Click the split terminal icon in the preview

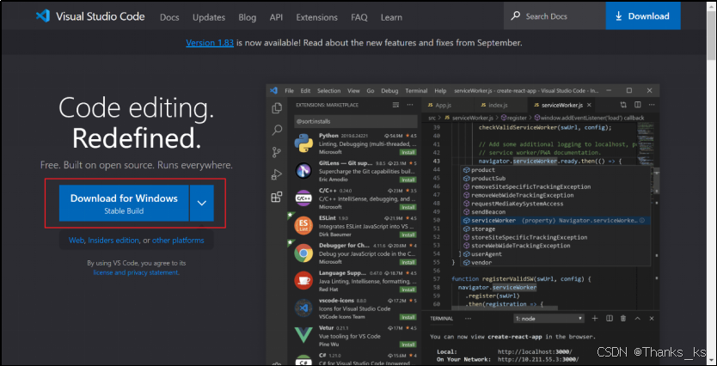[x=609, y=319]
